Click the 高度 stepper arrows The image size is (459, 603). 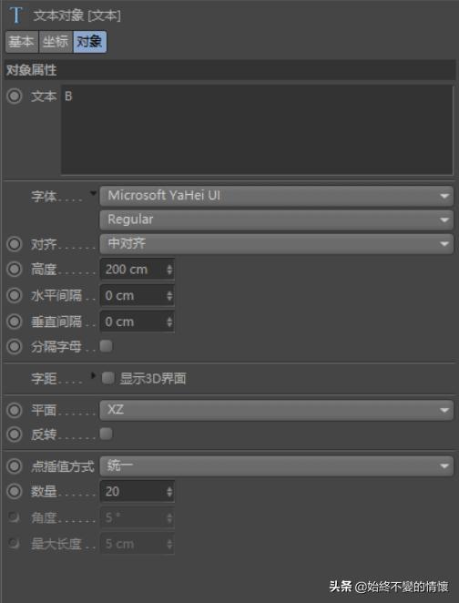[169, 270]
